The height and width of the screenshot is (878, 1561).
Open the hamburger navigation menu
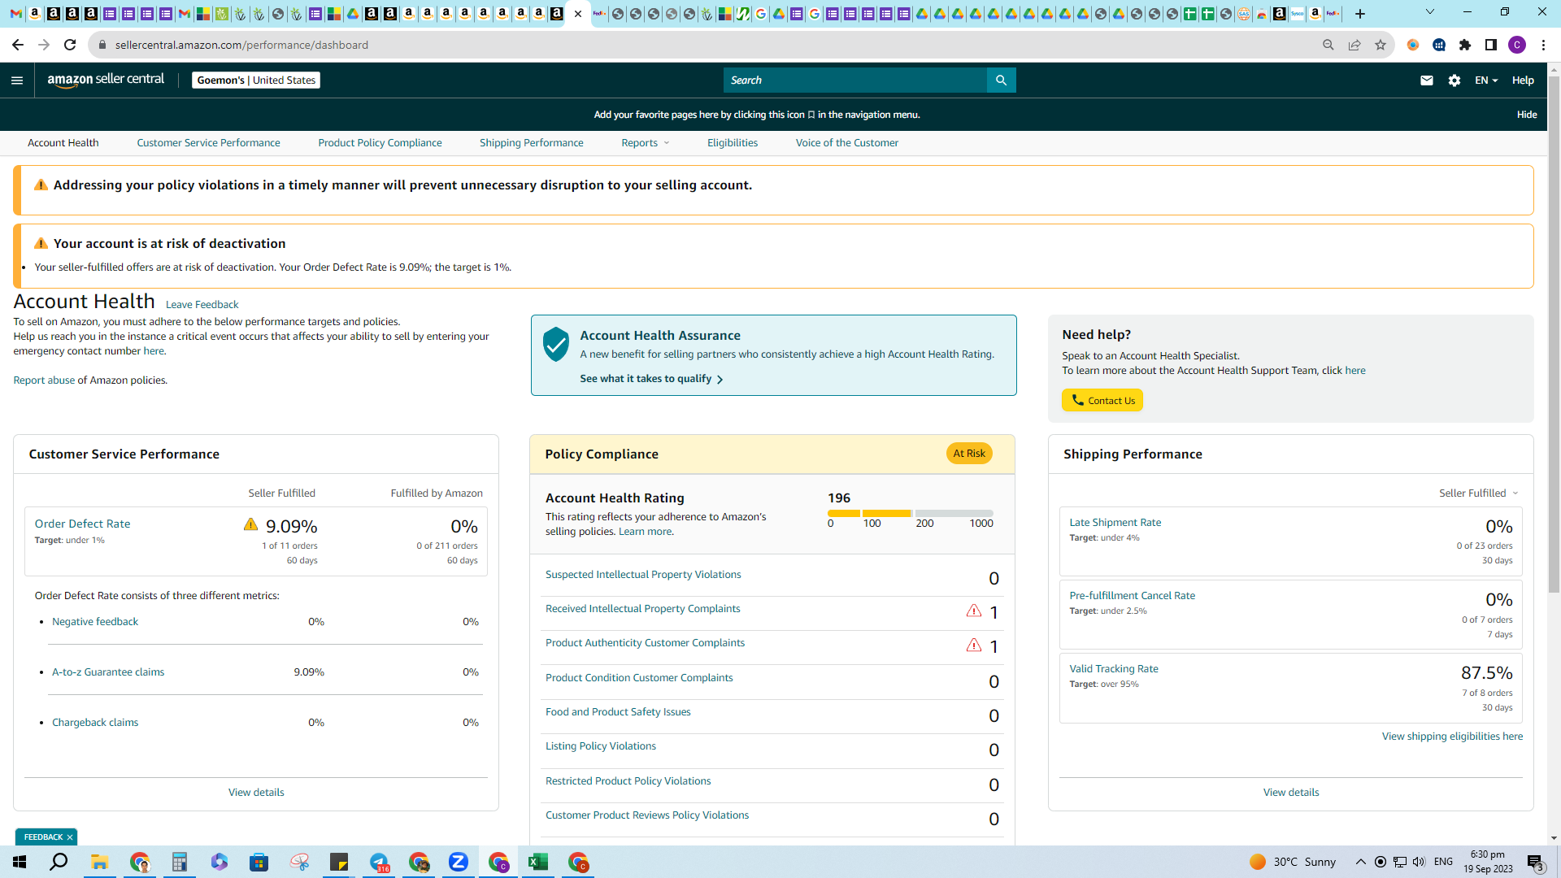click(x=17, y=80)
